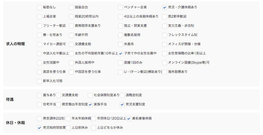This screenshot has width=263, height=135.
Task: Select the 土日祝休み checkbox
Action: tap(68, 128)
